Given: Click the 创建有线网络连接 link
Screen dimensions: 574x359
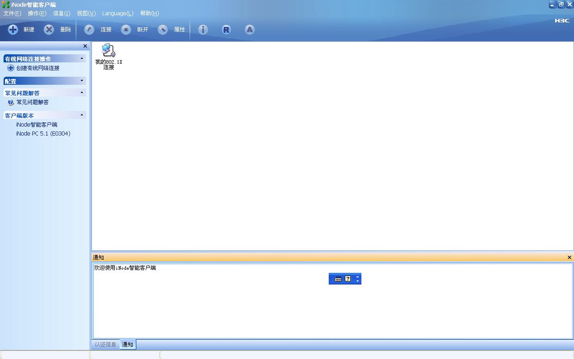Looking at the screenshot, I should 34,68.
